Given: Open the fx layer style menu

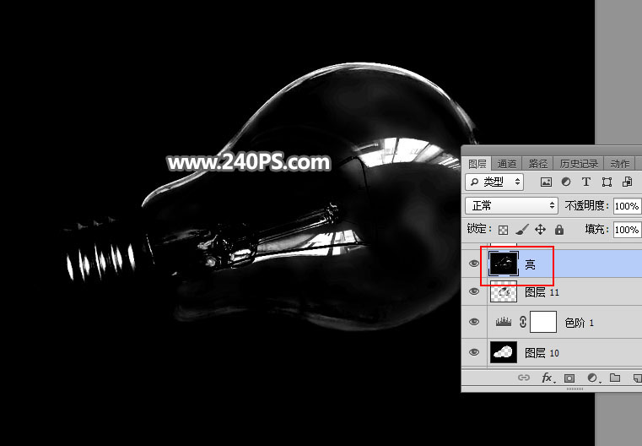Looking at the screenshot, I should tap(547, 378).
